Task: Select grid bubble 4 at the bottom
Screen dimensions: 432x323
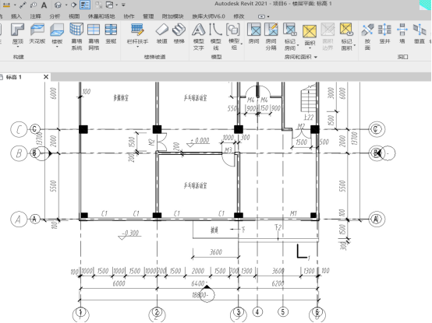Action: click(257, 312)
